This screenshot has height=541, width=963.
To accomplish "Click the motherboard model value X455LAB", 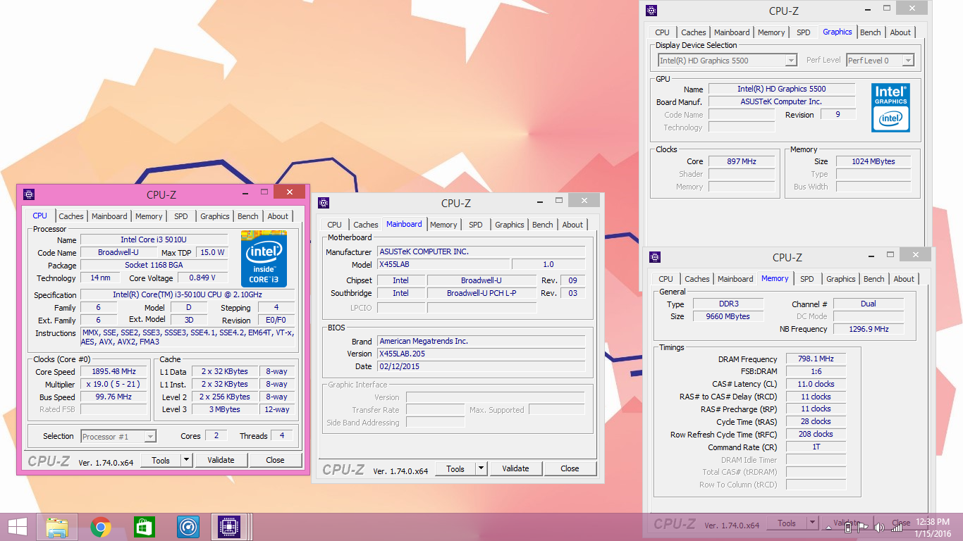I will coord(443,265).
